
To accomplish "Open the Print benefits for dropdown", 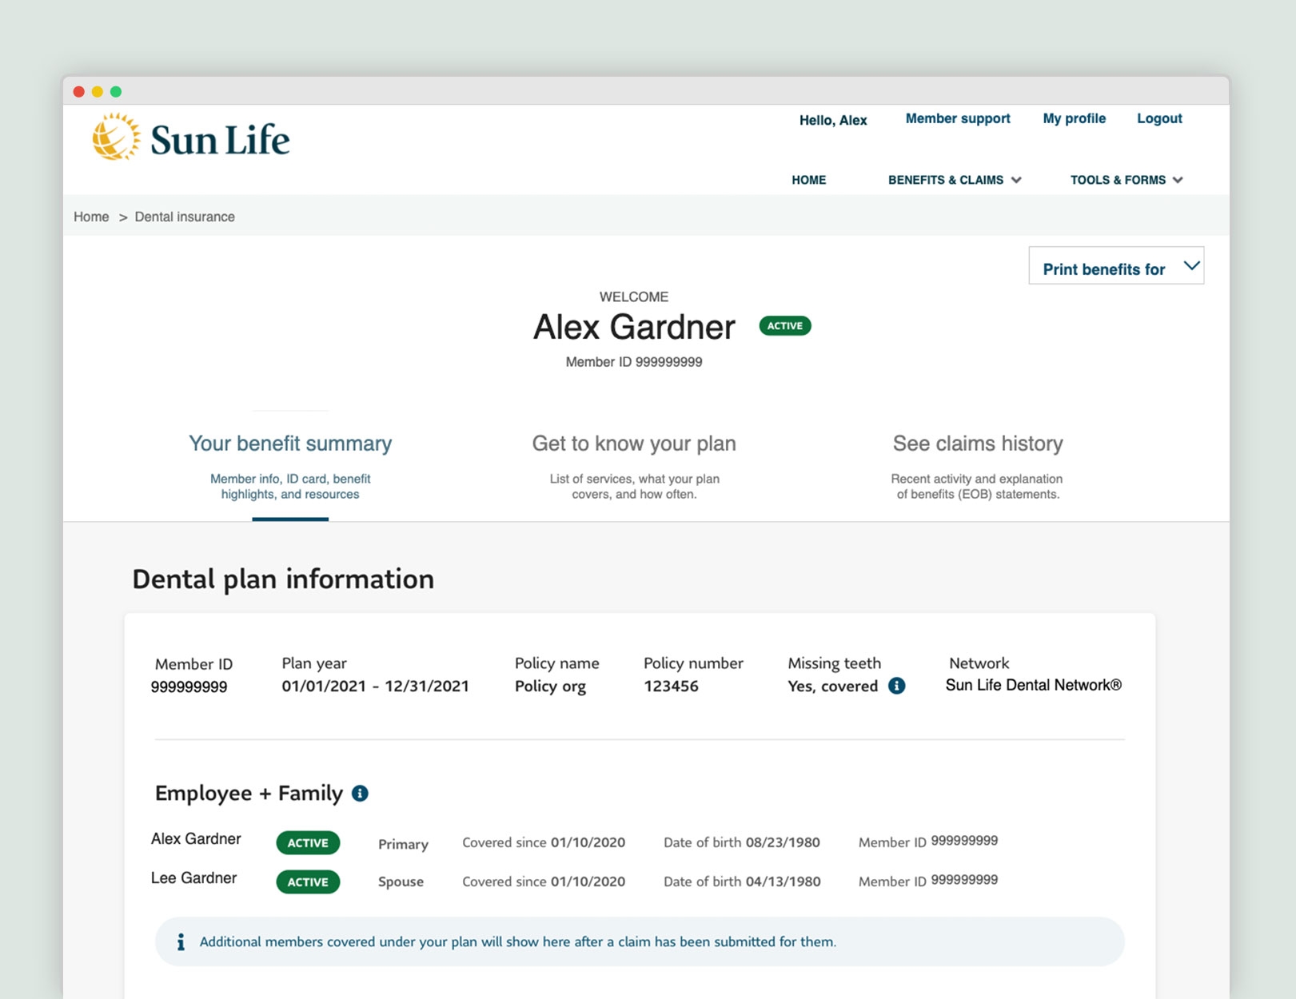I will point(1115,266).
